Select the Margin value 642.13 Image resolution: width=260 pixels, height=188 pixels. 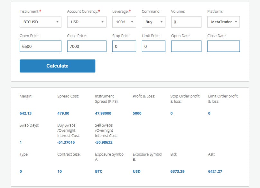[x=25, y=113]
